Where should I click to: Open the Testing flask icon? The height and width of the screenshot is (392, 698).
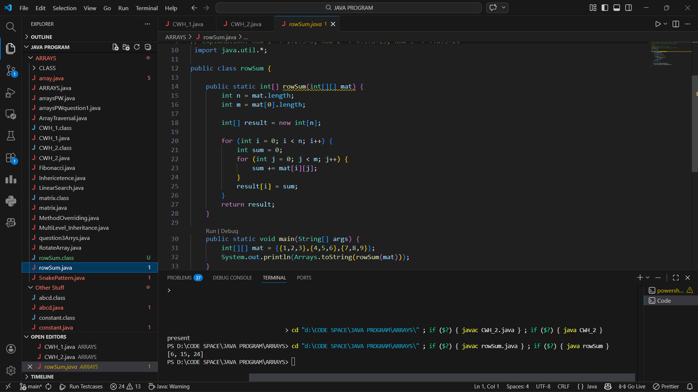(10, 136)
